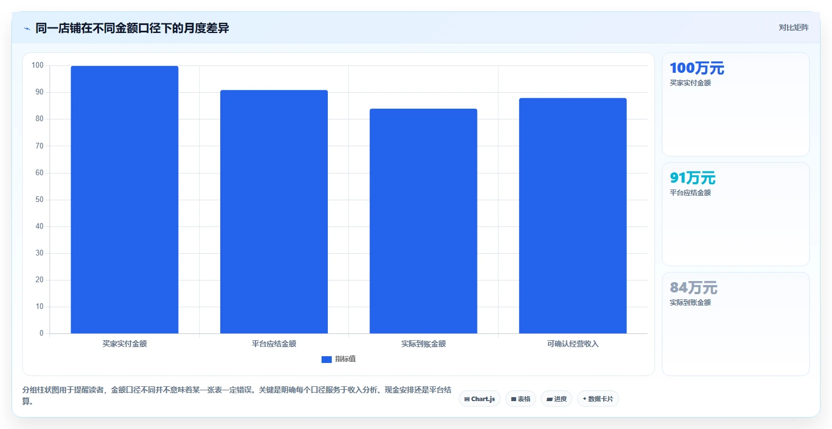
Task: Select the 表格 tag pill
Action: pyautogui.click(x=520, y=399)
